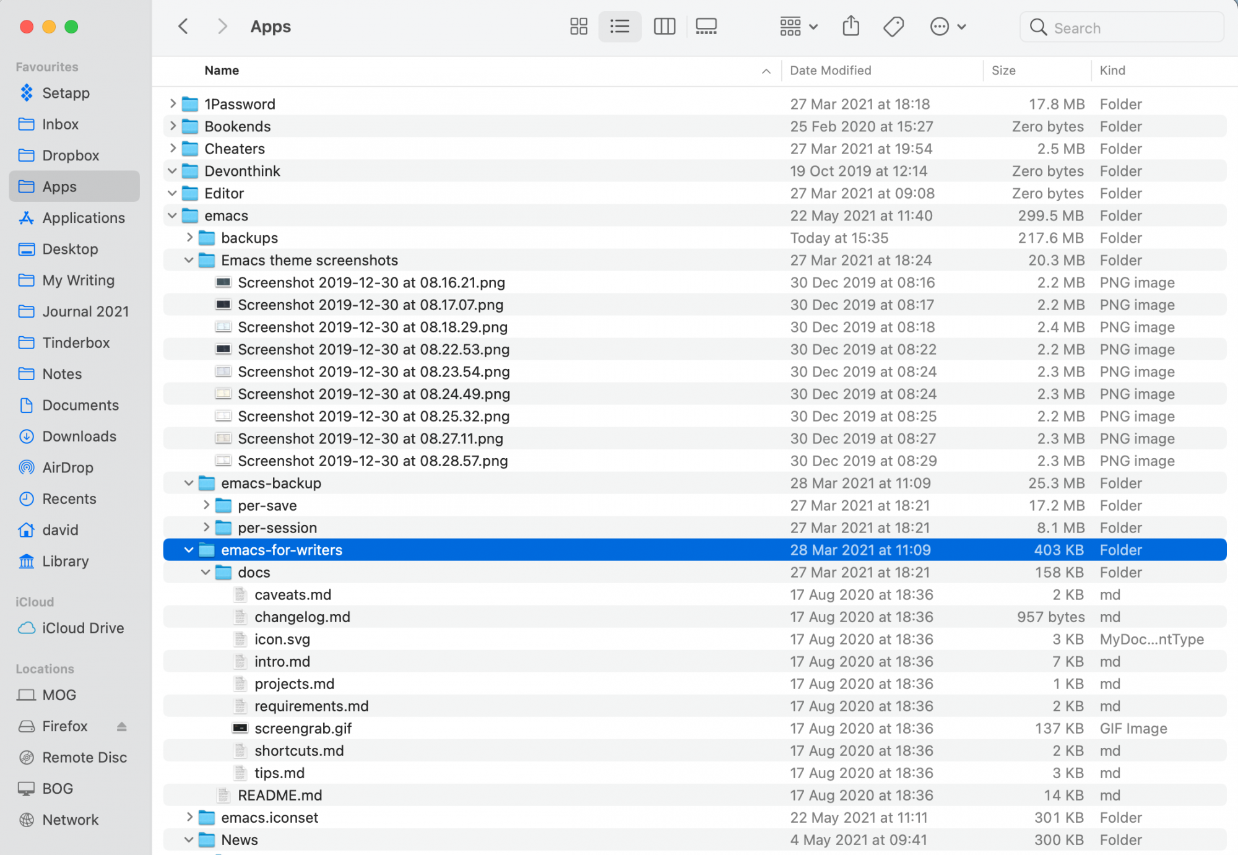This screenshot has width=1238, height=855.
Task: Eject the Firefox disk image
Action: (122, 726)
